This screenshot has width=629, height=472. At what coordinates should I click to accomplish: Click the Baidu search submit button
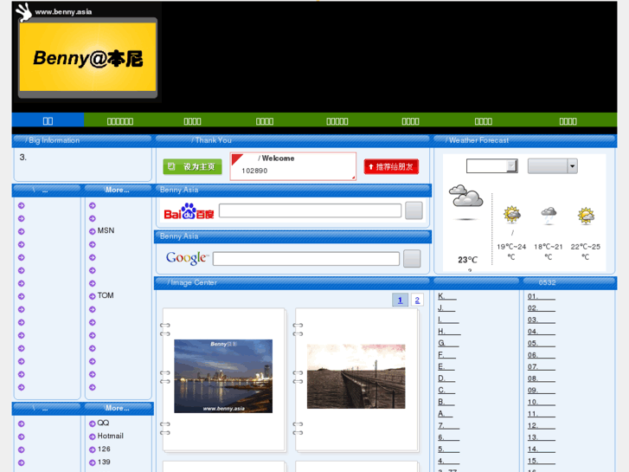point(414,210)
